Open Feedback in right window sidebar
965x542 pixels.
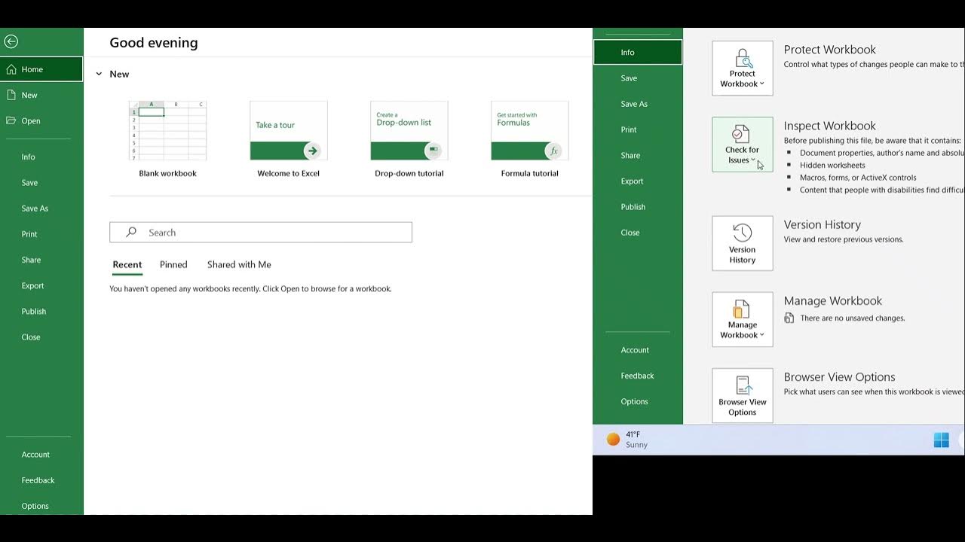(638, 376)
